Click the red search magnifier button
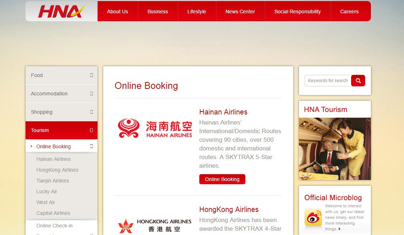The width and height of the screenshot is (404, 235). click(358, 81)
